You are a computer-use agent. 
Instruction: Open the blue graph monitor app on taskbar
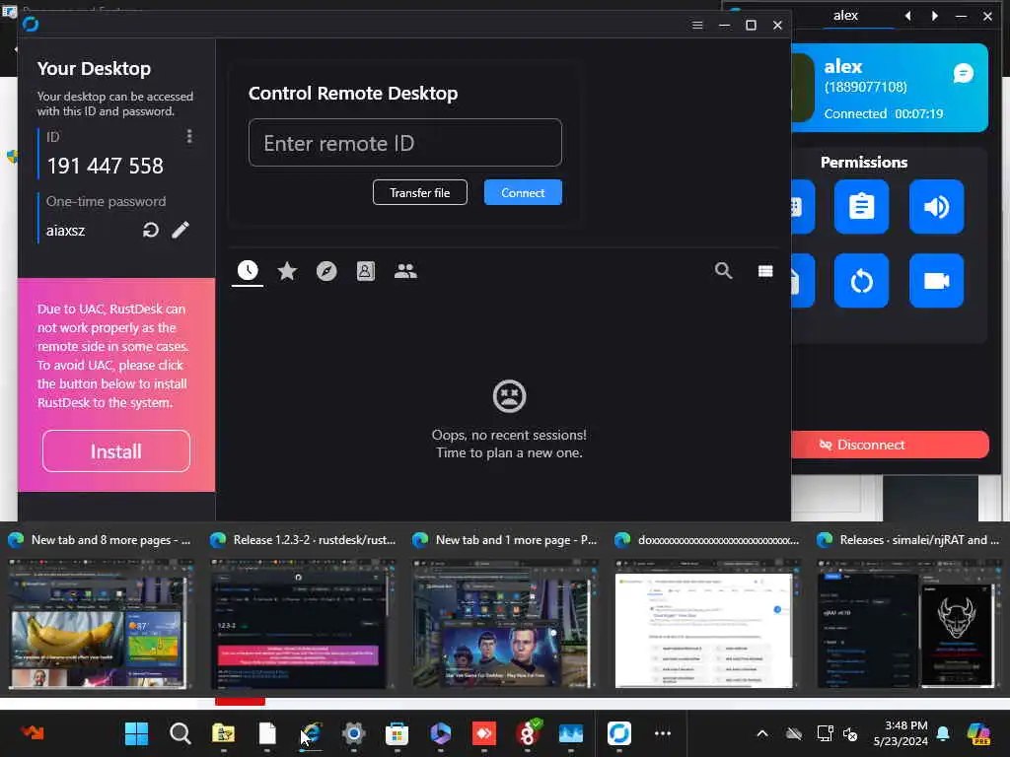point(571,733)
